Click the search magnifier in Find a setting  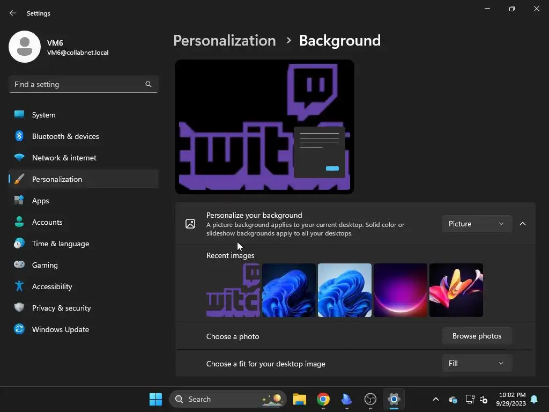pos(149,84)
